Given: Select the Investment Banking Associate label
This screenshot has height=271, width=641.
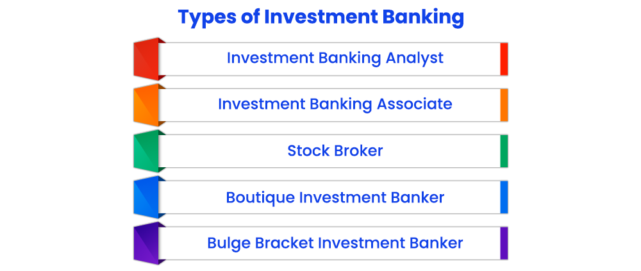Looking at the screenshot, I should tap(335, 104).
